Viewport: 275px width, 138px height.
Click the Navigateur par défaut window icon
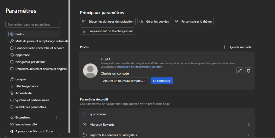pos(12,62)
